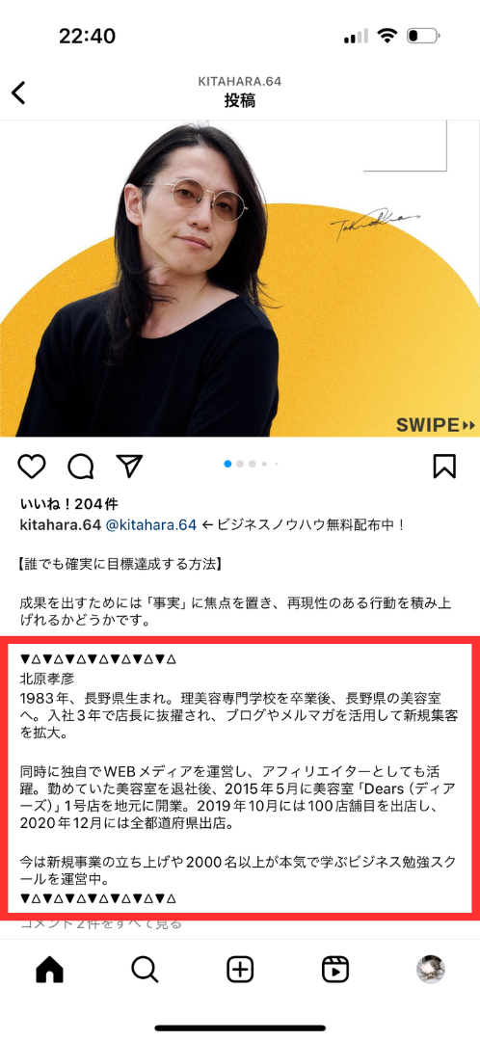Open Search via magnifying glass icon
Image resolution: width=480 pixels, height=1041 pixels.
(x=145, y=970)
